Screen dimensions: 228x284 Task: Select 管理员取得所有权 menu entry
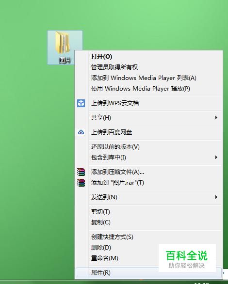click(x=148, y=67)
